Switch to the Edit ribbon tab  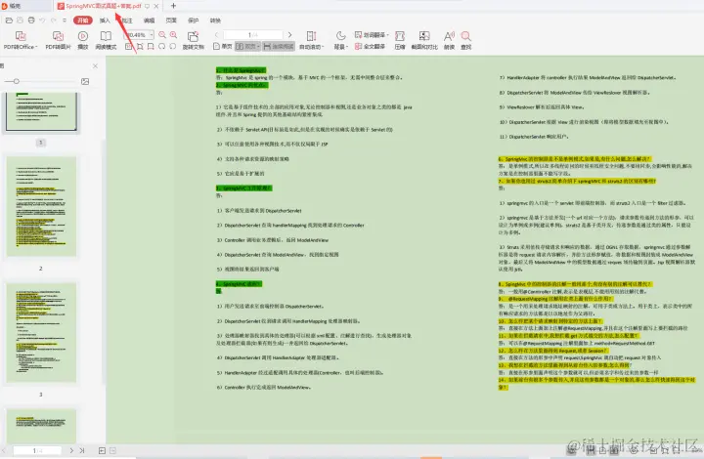(149, 21)
